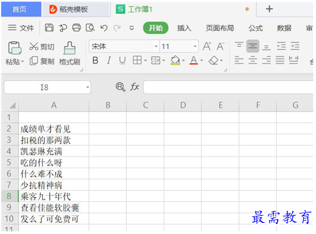Click the Paste clipboard icon

click(14, 48)
